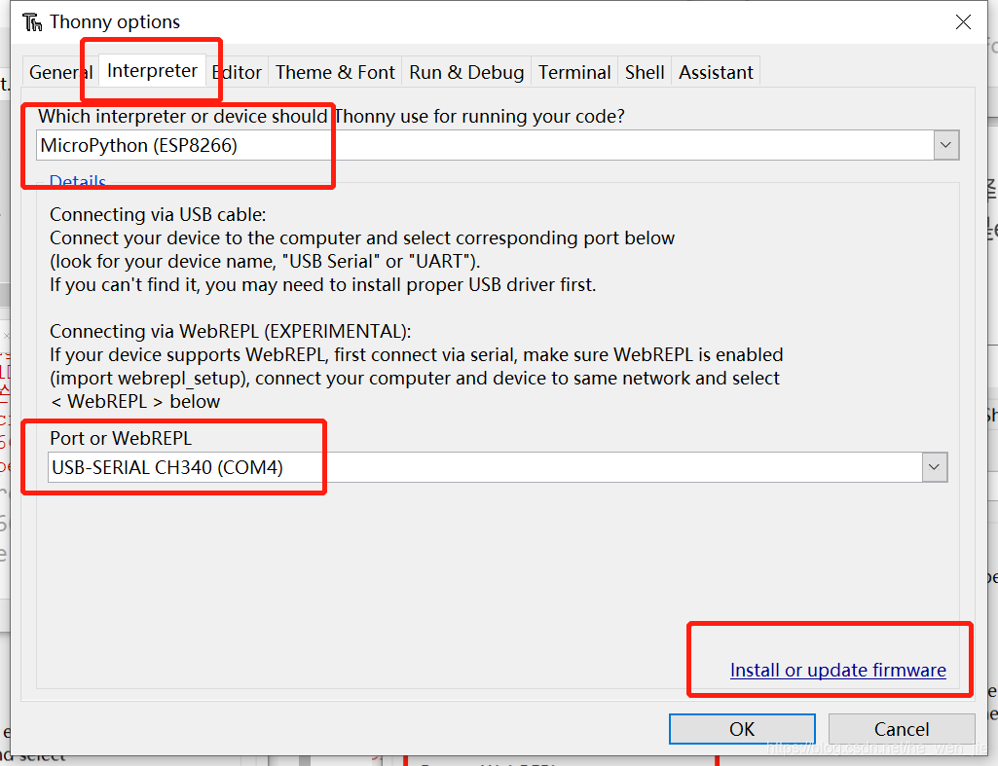Click the Details label

coord(77,181)
